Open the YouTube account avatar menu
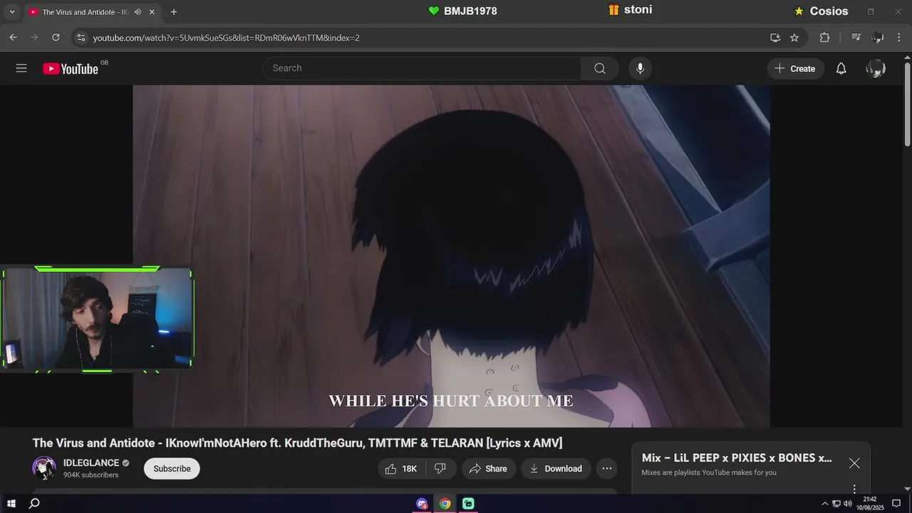912x513 pixels. (x=876, y=68)
